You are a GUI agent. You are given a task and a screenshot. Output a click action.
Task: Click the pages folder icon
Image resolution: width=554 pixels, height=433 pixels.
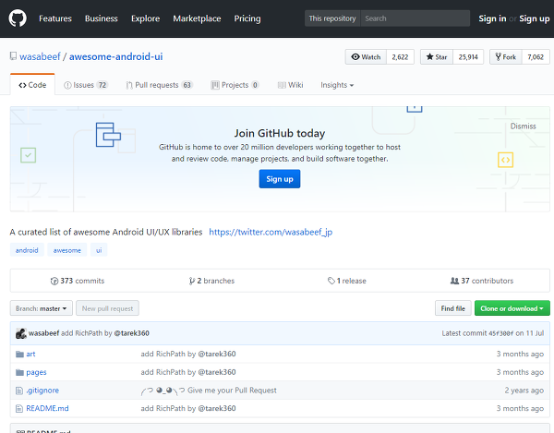point(19,373)
